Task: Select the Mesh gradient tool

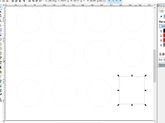Action: pos(1,90)
